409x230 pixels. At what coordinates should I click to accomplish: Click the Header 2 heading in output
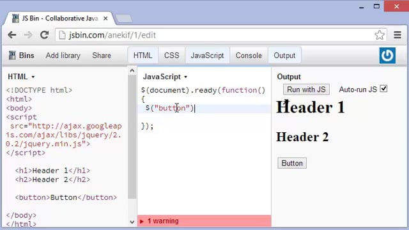click(x=302, y=137)
